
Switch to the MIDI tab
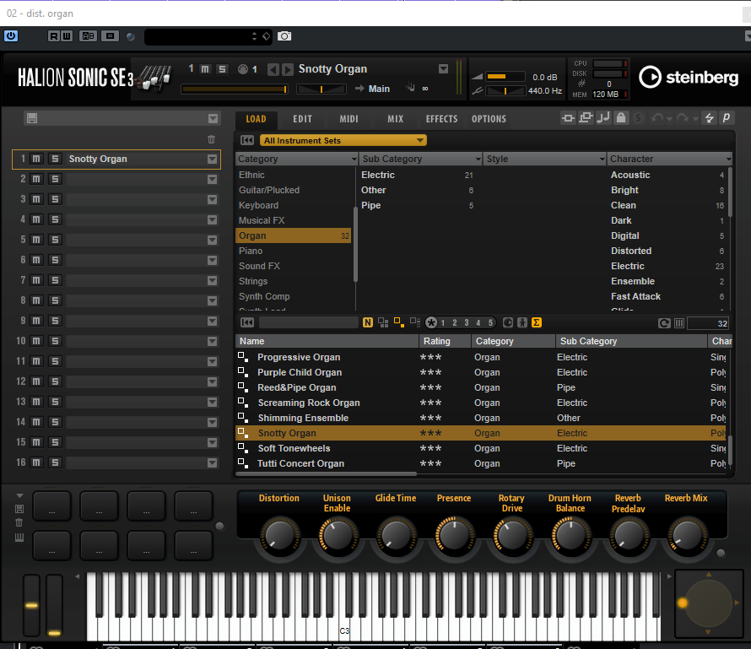click(x=348, y=119)
